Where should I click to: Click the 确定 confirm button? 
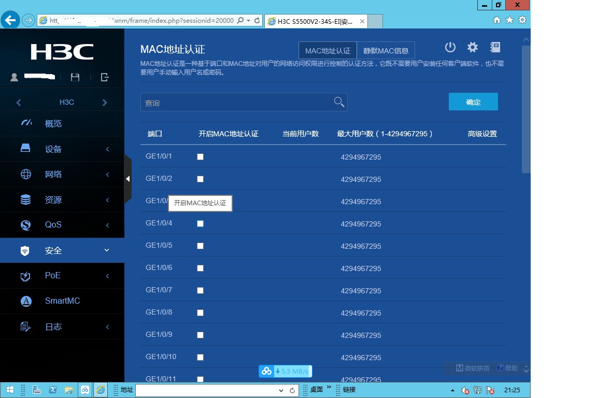coord(473,102)
